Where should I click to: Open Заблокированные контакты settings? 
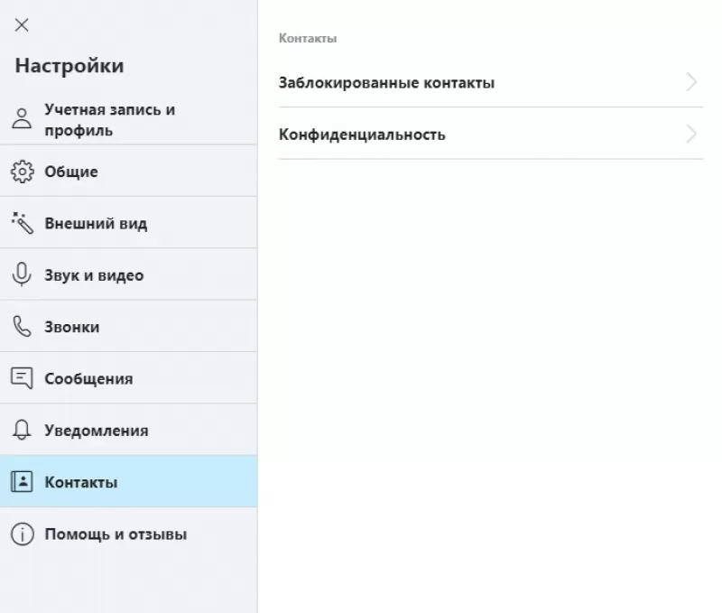386,82
